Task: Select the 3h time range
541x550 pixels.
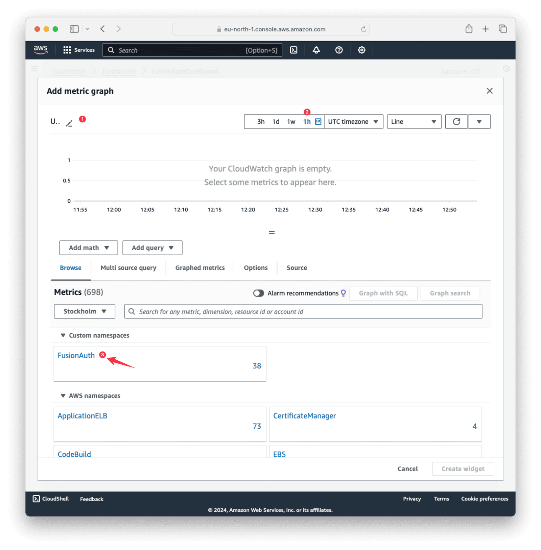Action: pos(261,122)
